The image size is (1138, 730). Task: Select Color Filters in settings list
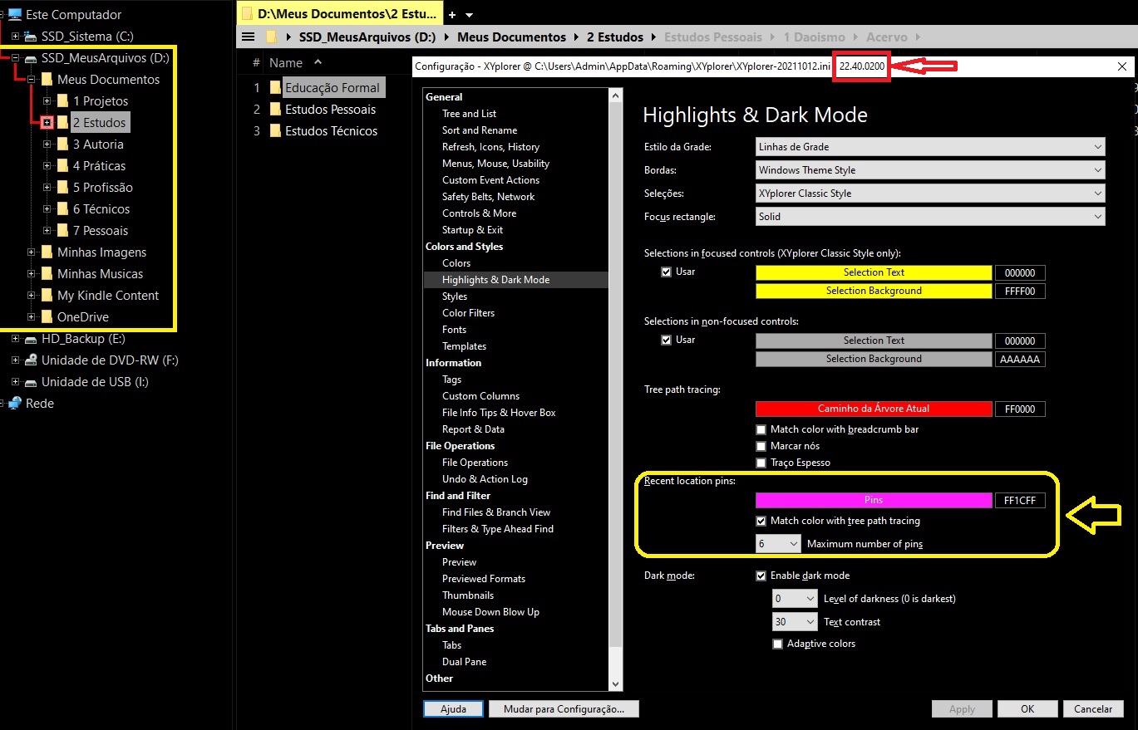(468, 313)
